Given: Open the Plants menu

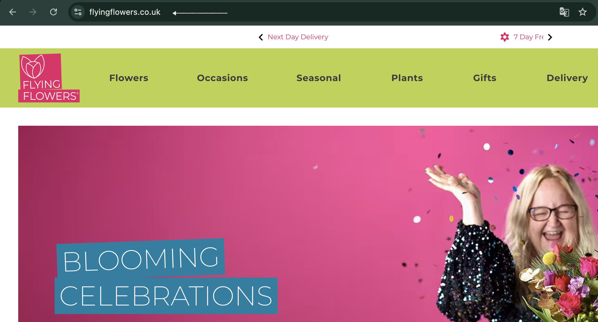Looking at the screenshot, I should [407, 78].
